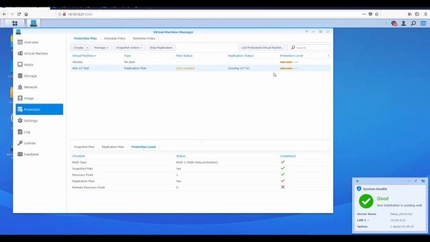Viewport: 430px width, 242px height.
Task: Click the Type column header
Action: (128, 56)
